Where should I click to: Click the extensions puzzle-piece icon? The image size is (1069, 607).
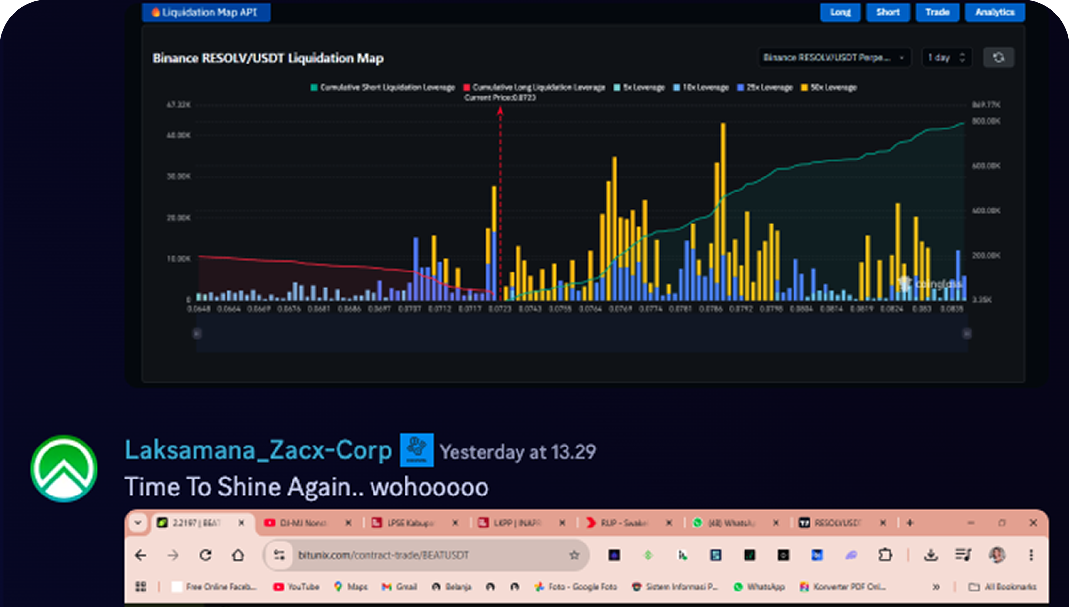tap(886, 555)
